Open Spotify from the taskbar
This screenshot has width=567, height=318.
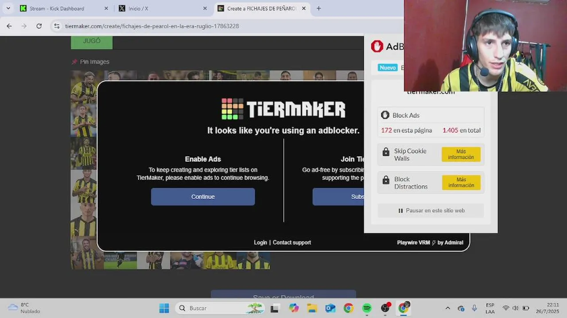point(367,308)
